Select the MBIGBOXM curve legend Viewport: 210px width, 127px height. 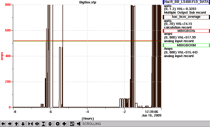click(x=186, y=45)
